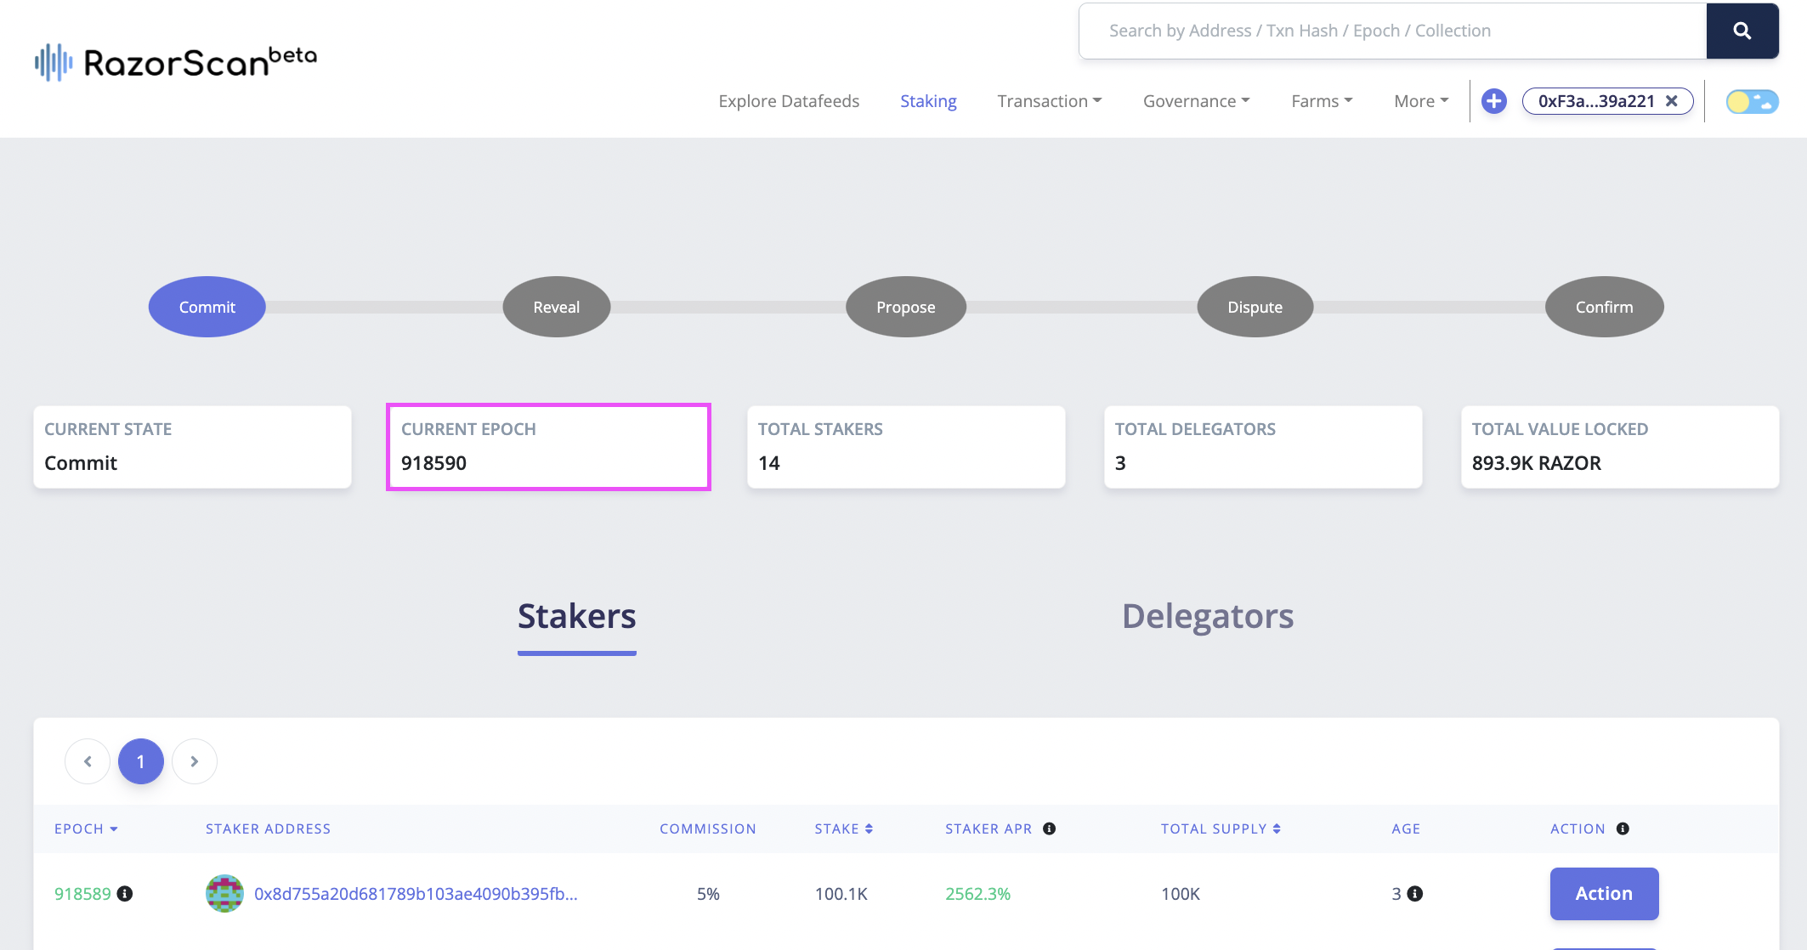Screen dimensions: 1807x950
Task: Expand the Governance dropdown menu
Action: (1196, 101)
